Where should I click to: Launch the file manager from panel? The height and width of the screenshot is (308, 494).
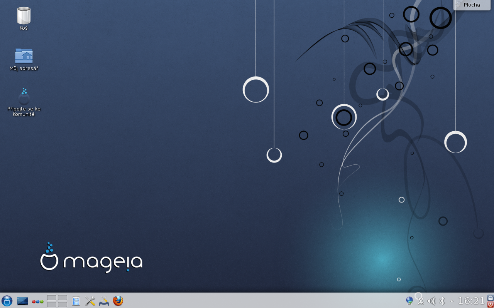pyautogui.click(x=76, y=301)
